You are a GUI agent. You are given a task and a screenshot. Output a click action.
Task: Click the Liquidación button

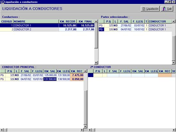pos(150,9)
